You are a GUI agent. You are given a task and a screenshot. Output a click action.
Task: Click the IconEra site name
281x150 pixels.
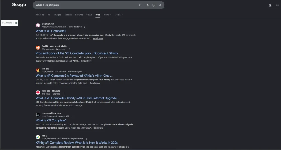click(45, 68)
